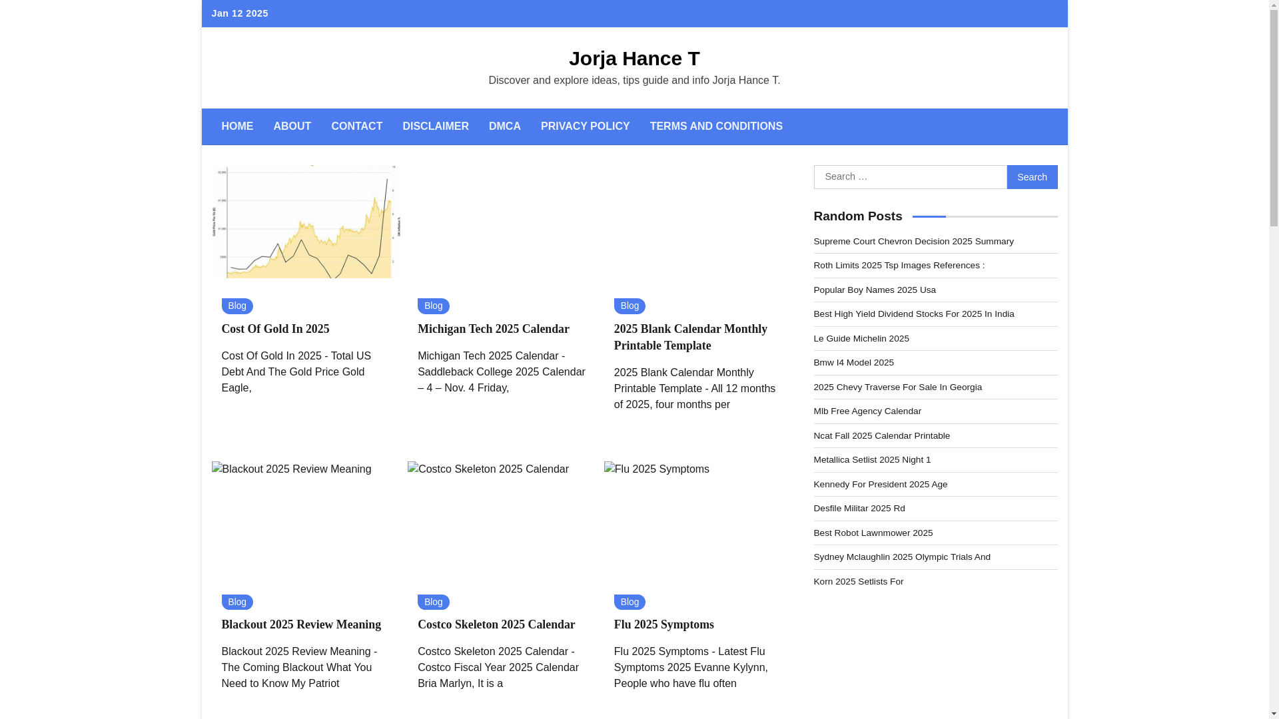Screen dimensions: 1279x719
Task: Open Popular Boy Names 2025 Usa
Action: [875, 290]
